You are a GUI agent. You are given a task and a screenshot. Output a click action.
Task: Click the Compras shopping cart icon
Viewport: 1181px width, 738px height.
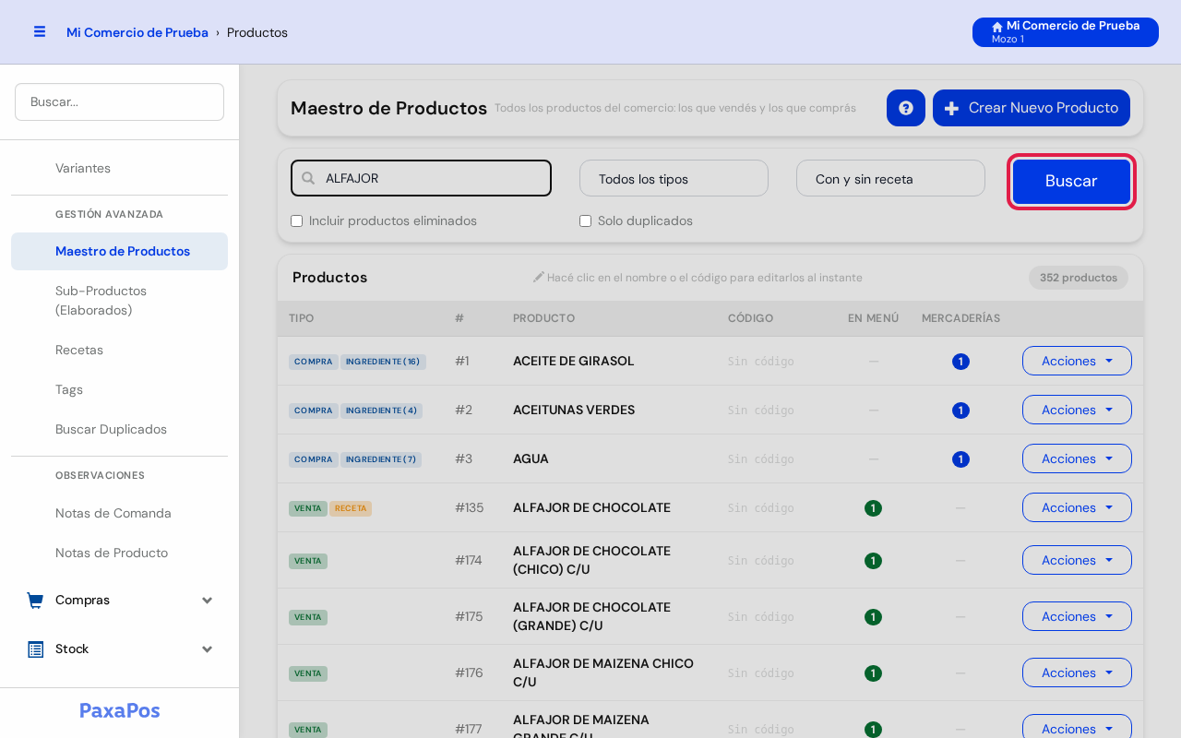(x=35, y=601)
